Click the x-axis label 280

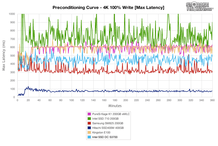169,100
